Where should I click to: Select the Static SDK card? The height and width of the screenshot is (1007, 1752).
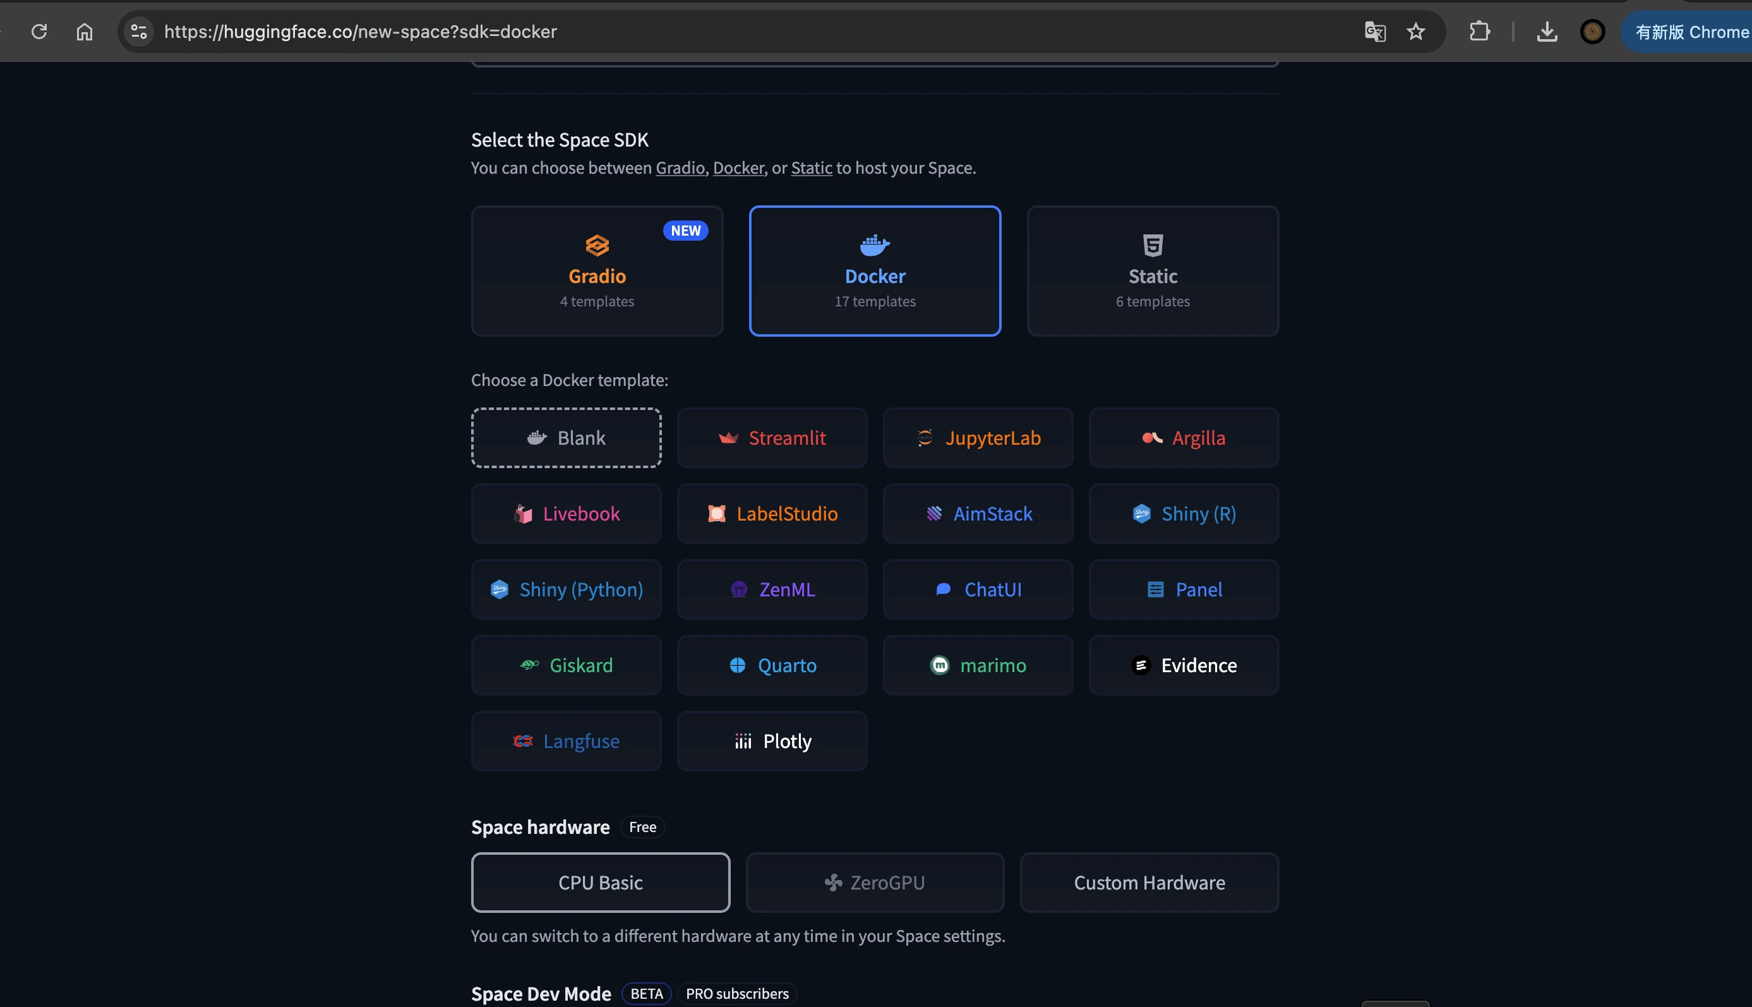click(x=1152, y=271)
